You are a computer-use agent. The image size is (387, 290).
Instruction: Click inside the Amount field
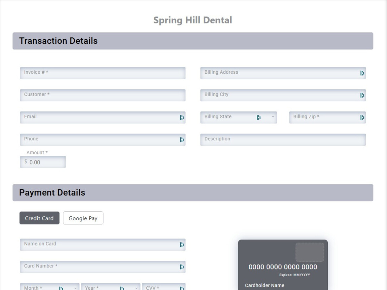(43, 161)
